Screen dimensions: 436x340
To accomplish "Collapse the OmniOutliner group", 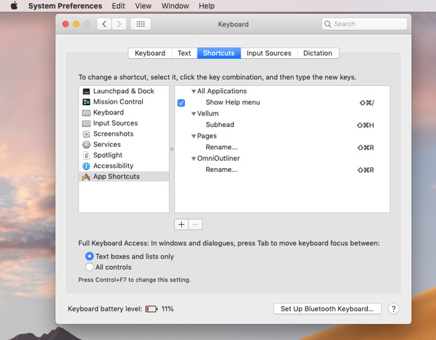I will (194, 159).
